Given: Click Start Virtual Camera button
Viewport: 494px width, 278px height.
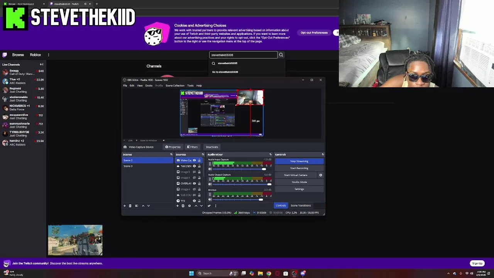Looking at the screenshot, I should 296,175.
